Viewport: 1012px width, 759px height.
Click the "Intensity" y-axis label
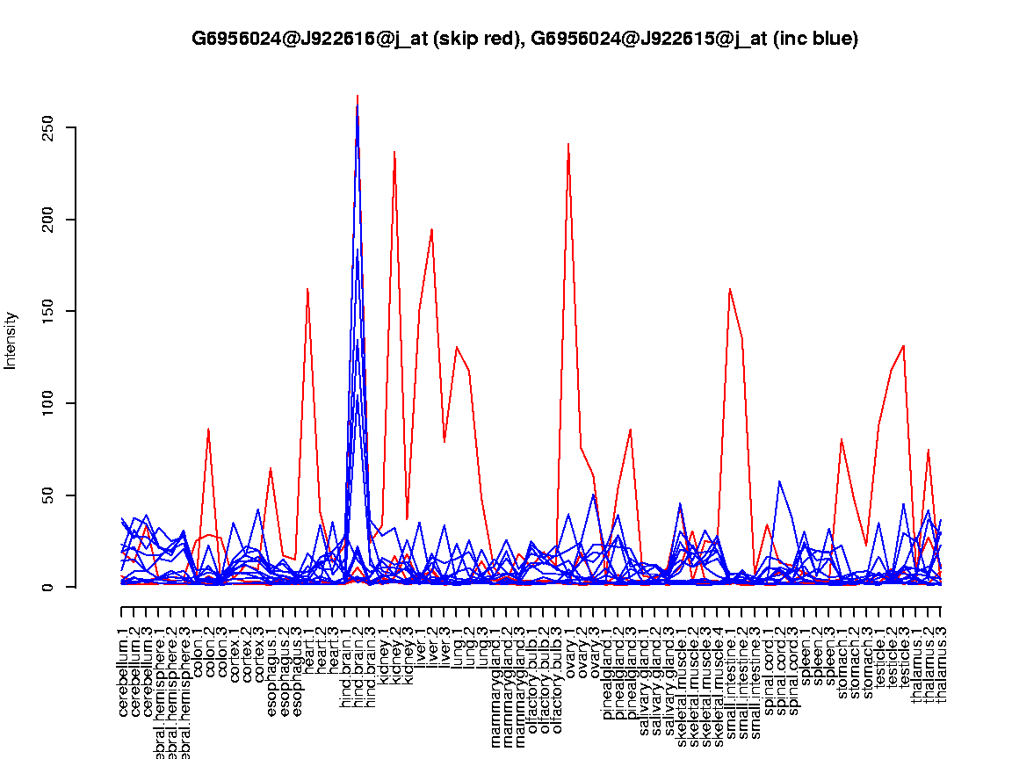(x=11, y=340)
